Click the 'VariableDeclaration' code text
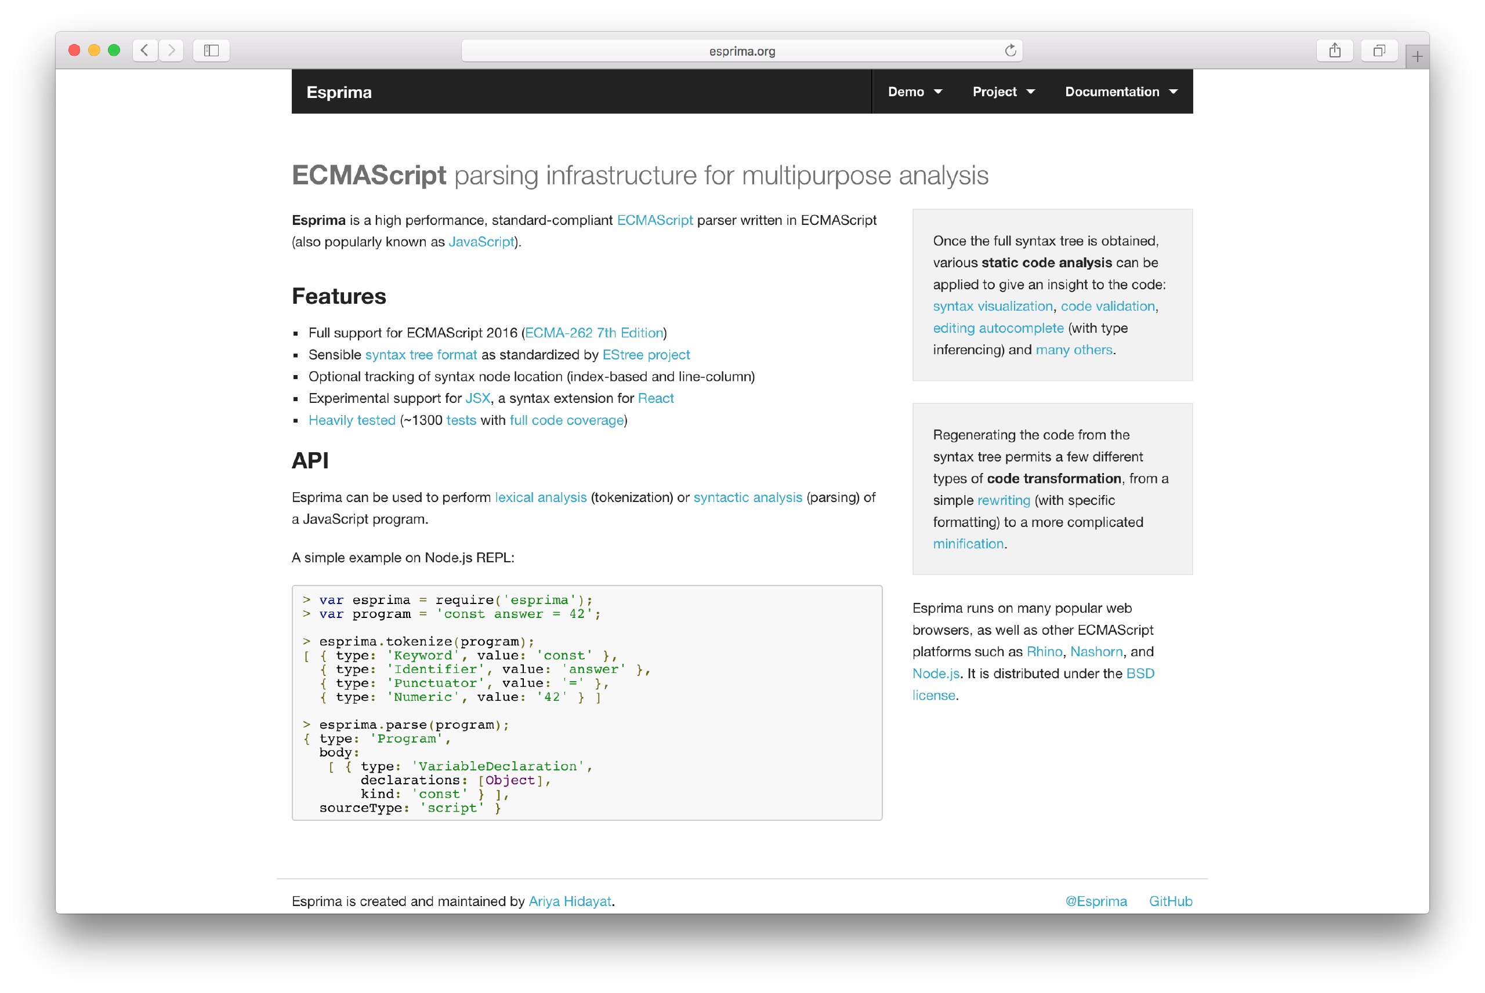 498,766
